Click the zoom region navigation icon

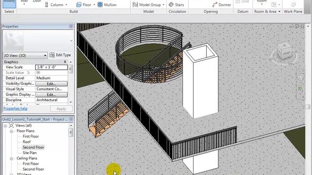(300, 89)
